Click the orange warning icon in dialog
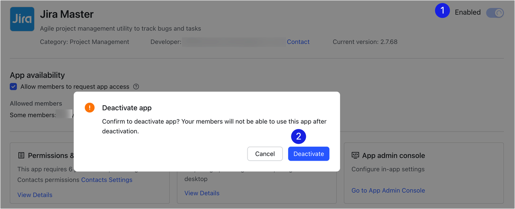 coord(90,108)
